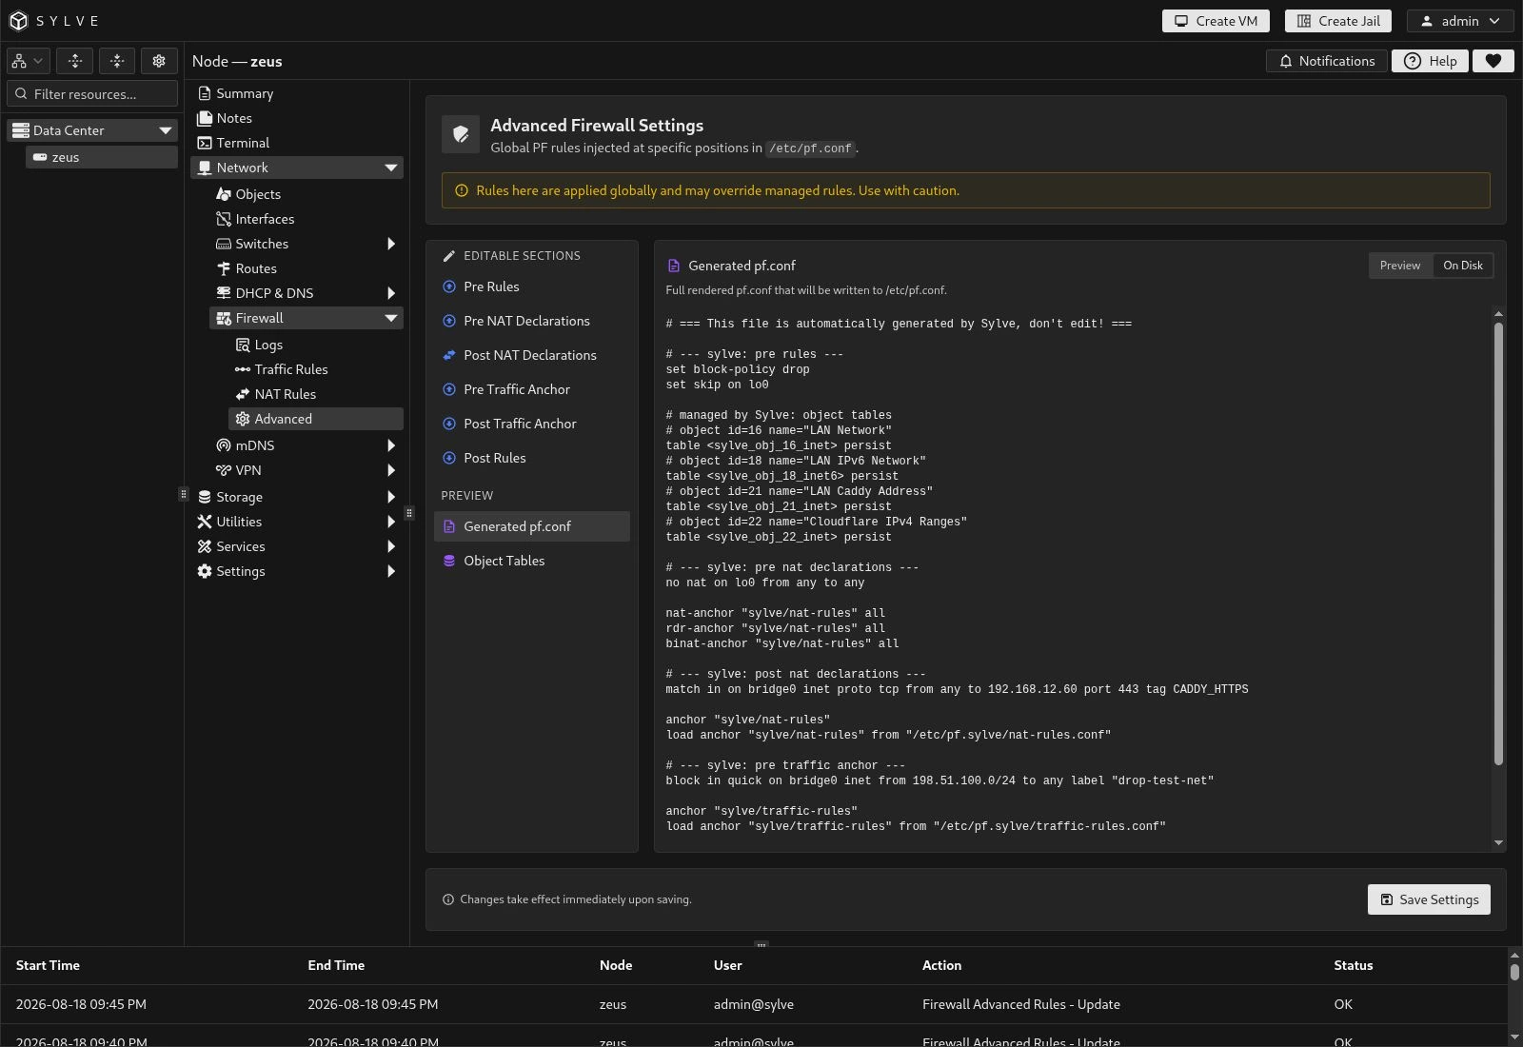Expand the DHCP & DNS arrow
This screenshot has height=1047, width=1523.
390,293
